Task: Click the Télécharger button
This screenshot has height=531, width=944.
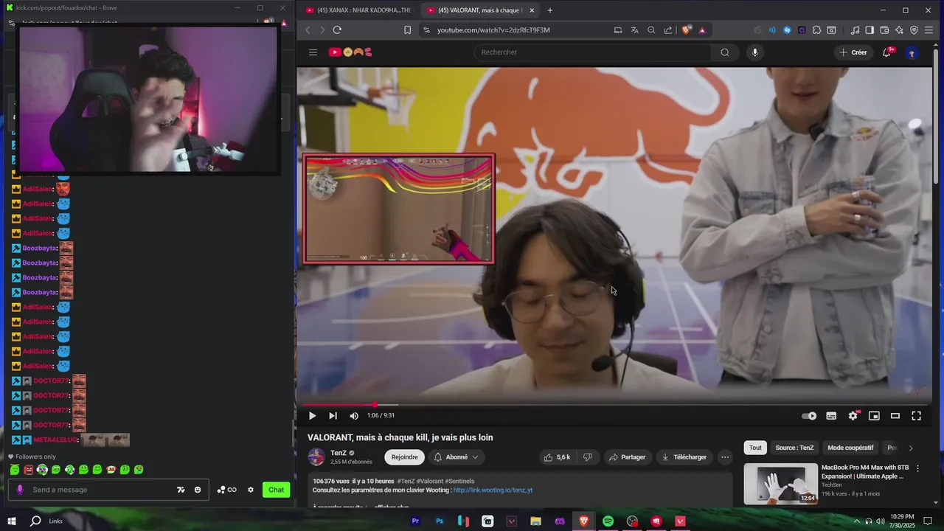Action: pyautogui.click(x=684, y=457)
